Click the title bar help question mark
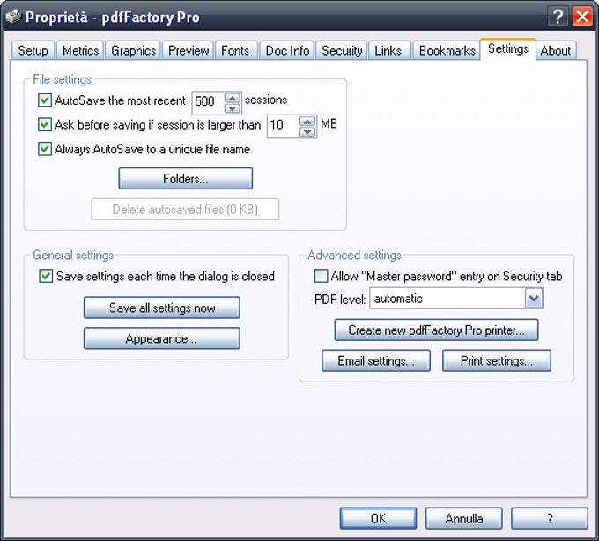 tap(558, 17)
